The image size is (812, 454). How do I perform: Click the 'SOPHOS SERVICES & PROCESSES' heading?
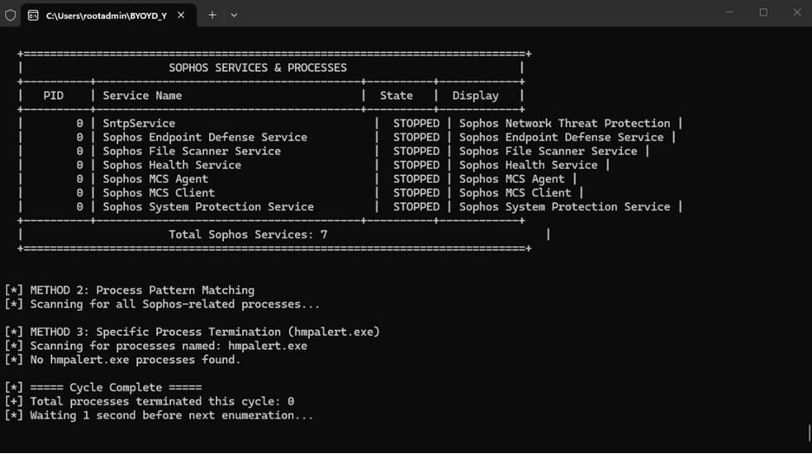tap(258, 68)
